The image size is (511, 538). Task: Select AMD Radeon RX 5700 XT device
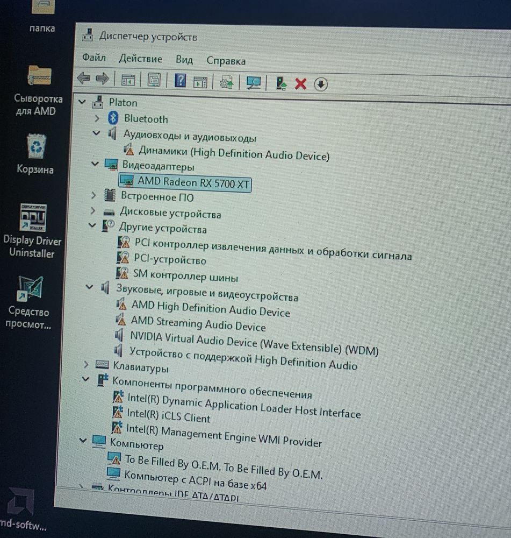point(185,182)
